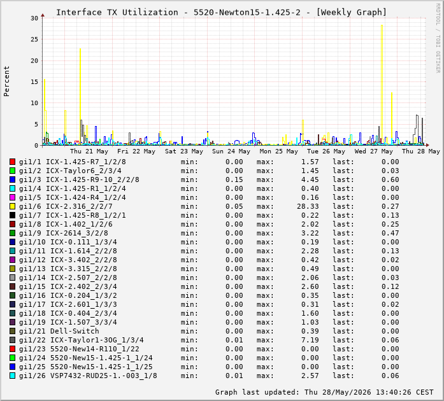Viewport: 444px width, 401px height.
Task: Click the blue swatch for gi1/3 ICX-1.425-R9-10_2/2/8
Action: (12, 179)
